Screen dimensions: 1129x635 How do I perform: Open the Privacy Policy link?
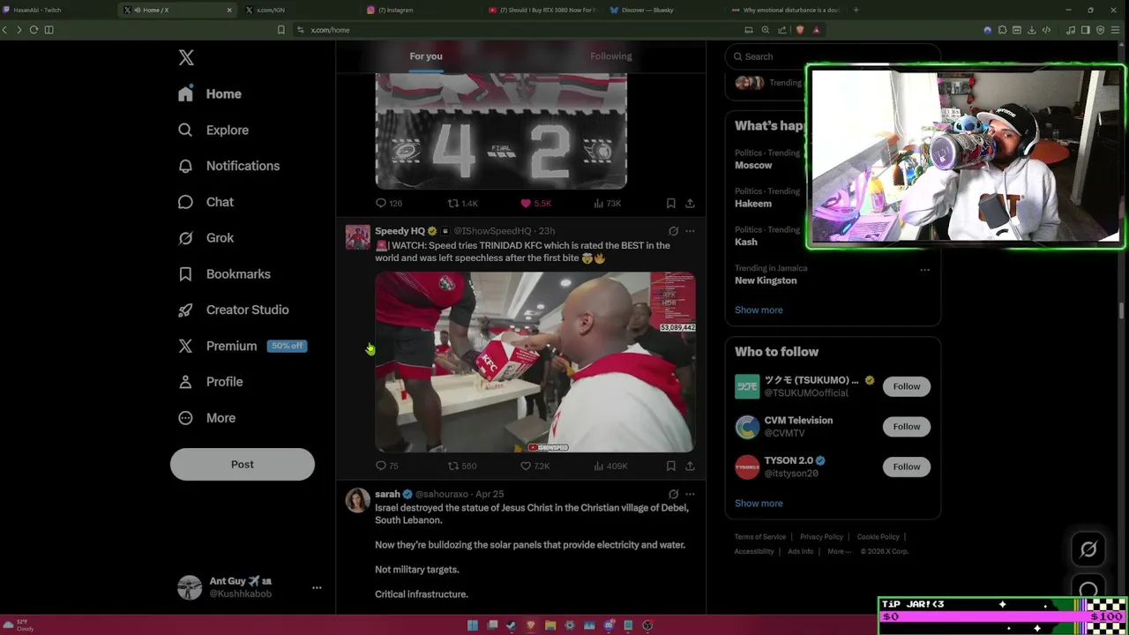coord(822,537)
